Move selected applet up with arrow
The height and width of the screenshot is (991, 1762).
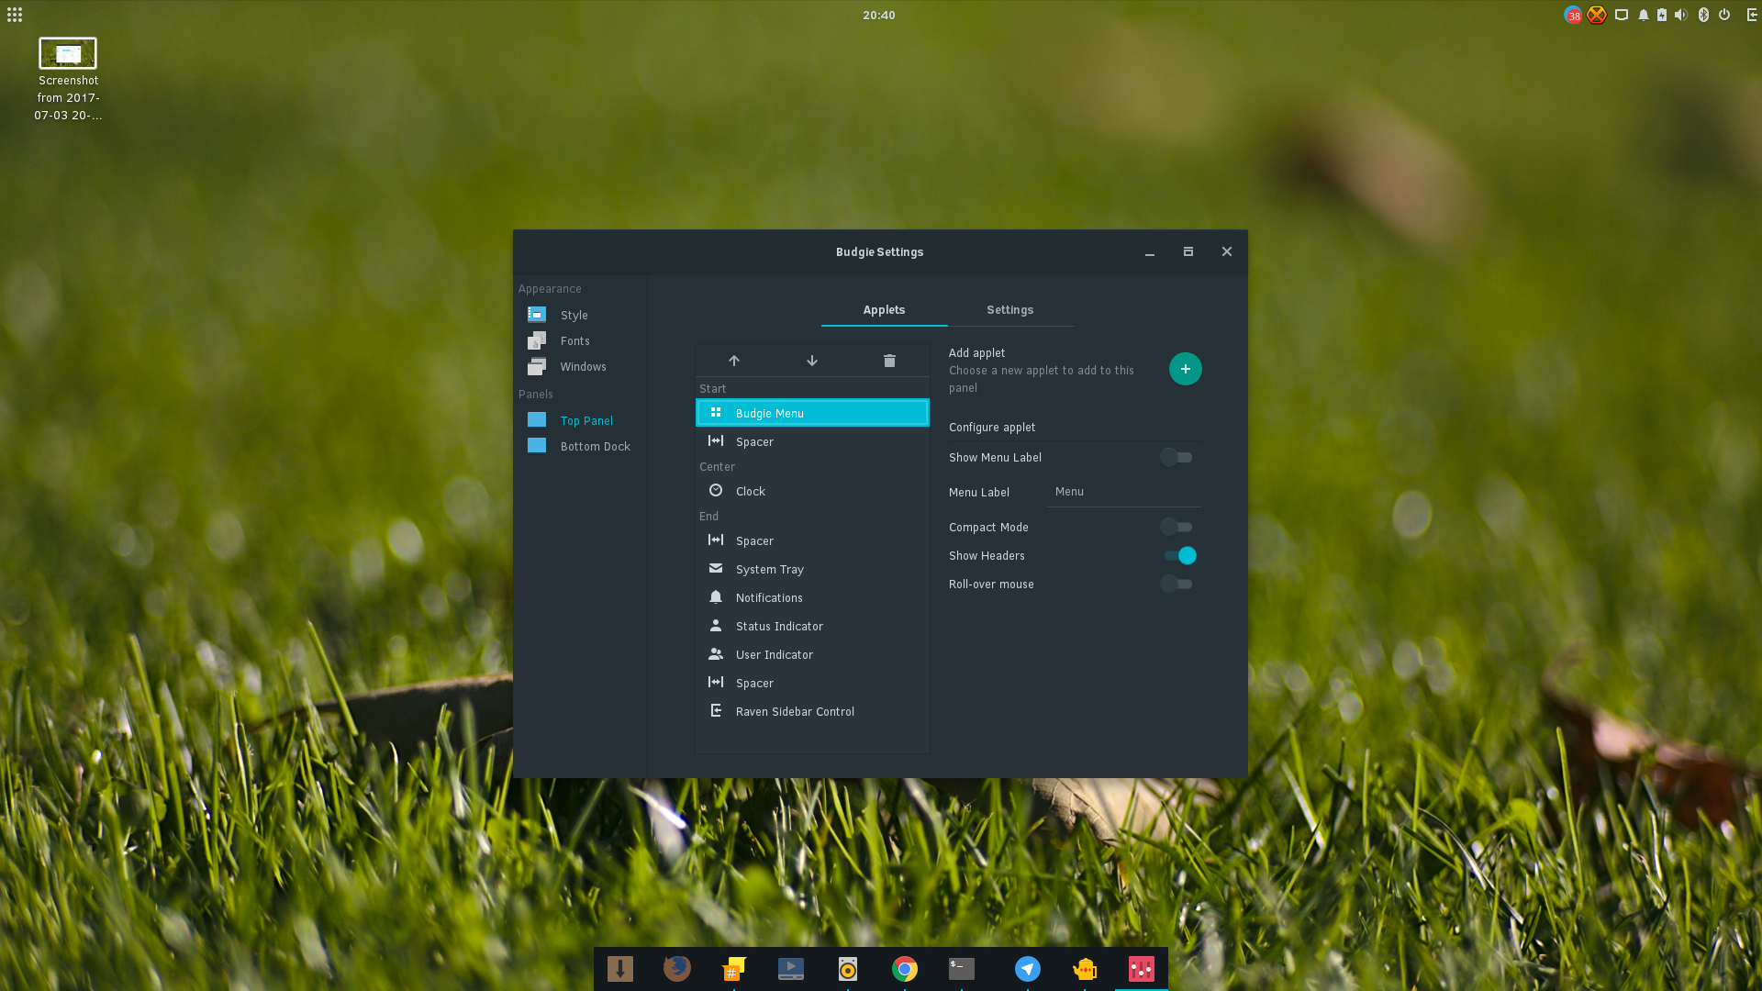pyautogui.click(x=734, y=361)
